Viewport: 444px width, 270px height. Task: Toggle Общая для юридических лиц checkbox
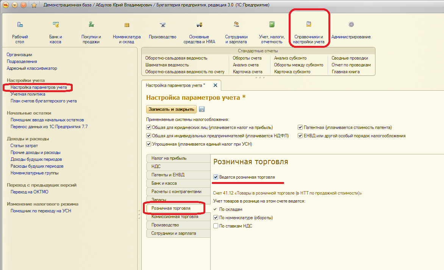coord(149,127)
